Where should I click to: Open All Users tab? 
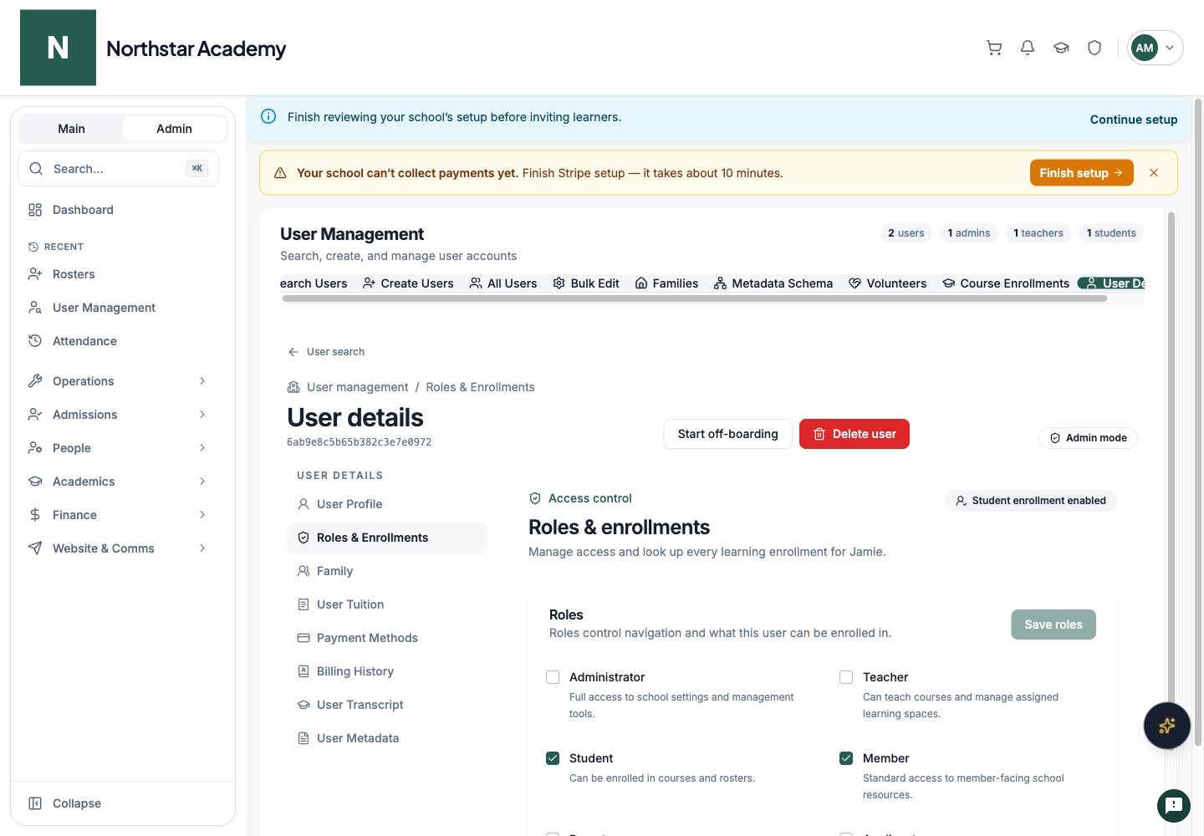503,283
